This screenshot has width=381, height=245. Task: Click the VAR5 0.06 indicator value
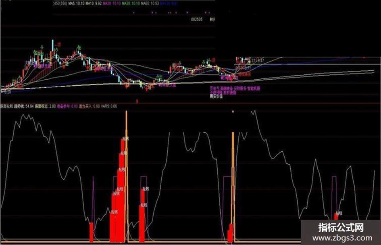coord(109,106)
